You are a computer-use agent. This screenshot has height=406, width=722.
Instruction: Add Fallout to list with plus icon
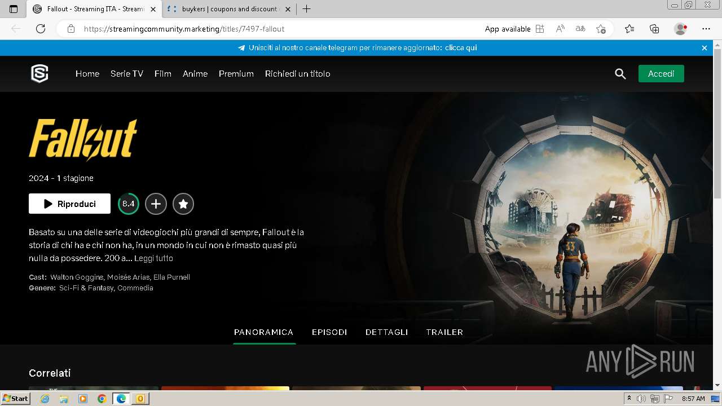(156, 204)
